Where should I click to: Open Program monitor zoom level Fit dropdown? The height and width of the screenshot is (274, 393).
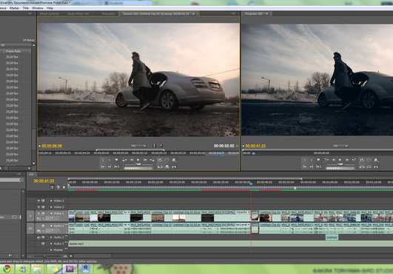[340, 146]
